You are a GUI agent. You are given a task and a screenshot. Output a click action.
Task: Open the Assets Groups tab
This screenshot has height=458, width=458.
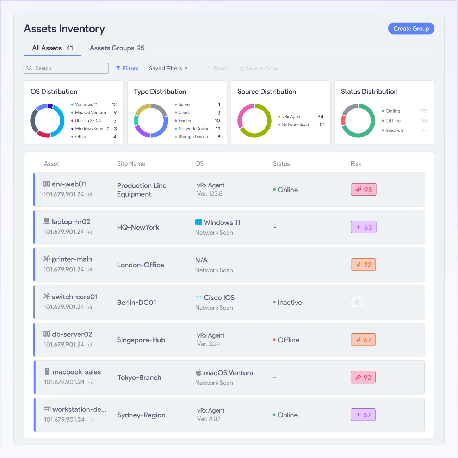click(117, 48)
